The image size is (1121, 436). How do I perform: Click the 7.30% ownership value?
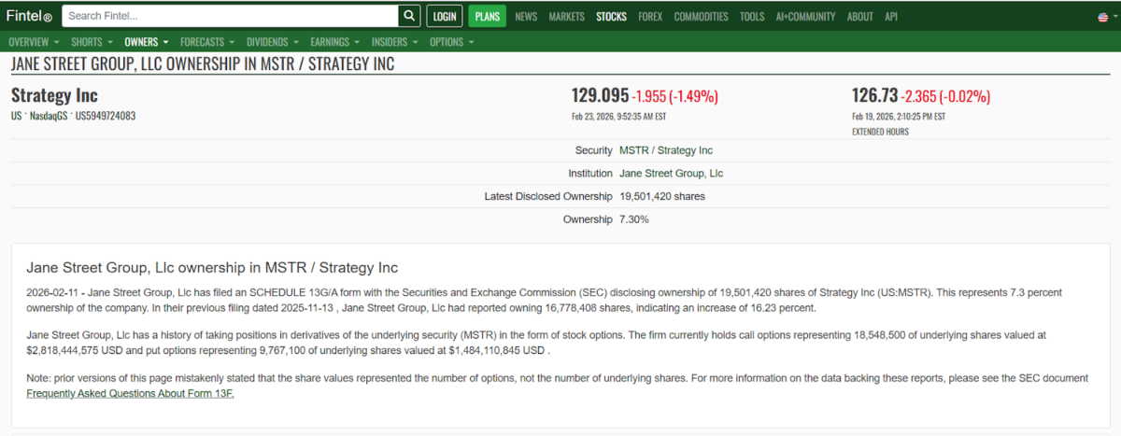tap(634, 219)
